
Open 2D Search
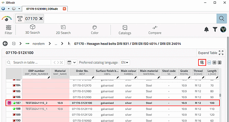63,30
